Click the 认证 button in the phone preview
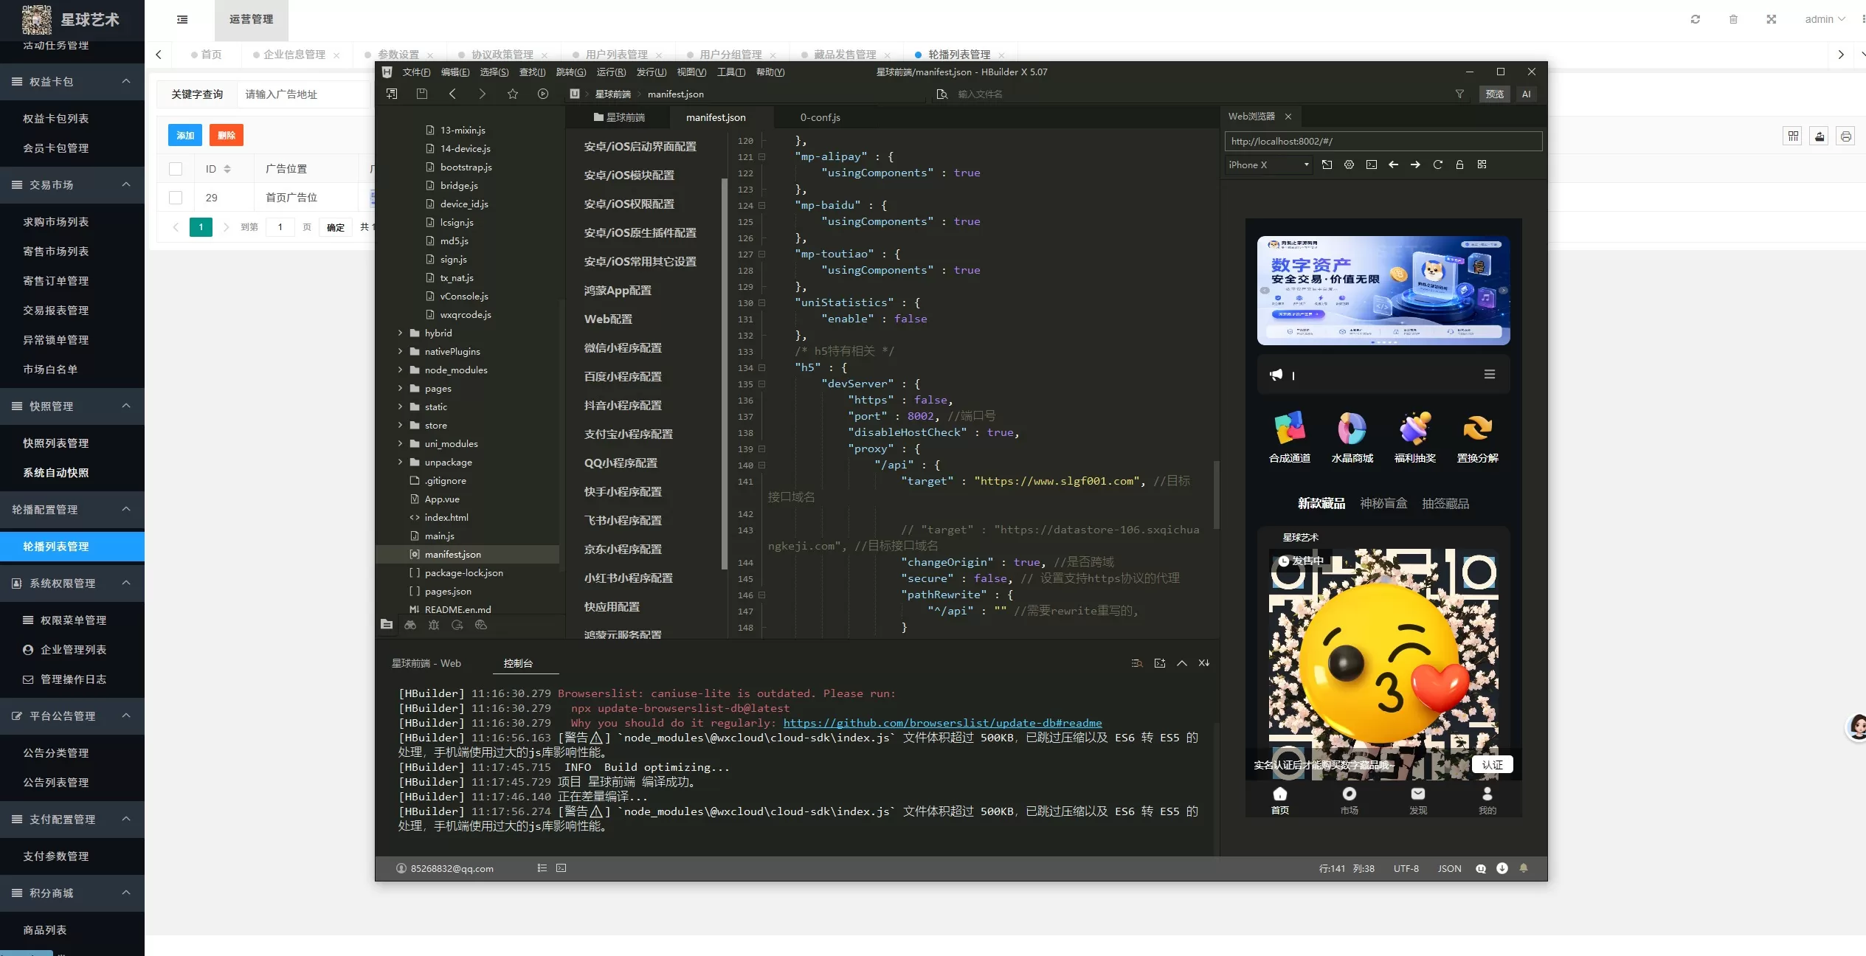This screenshot has height=956, width=1866. 1492,765
